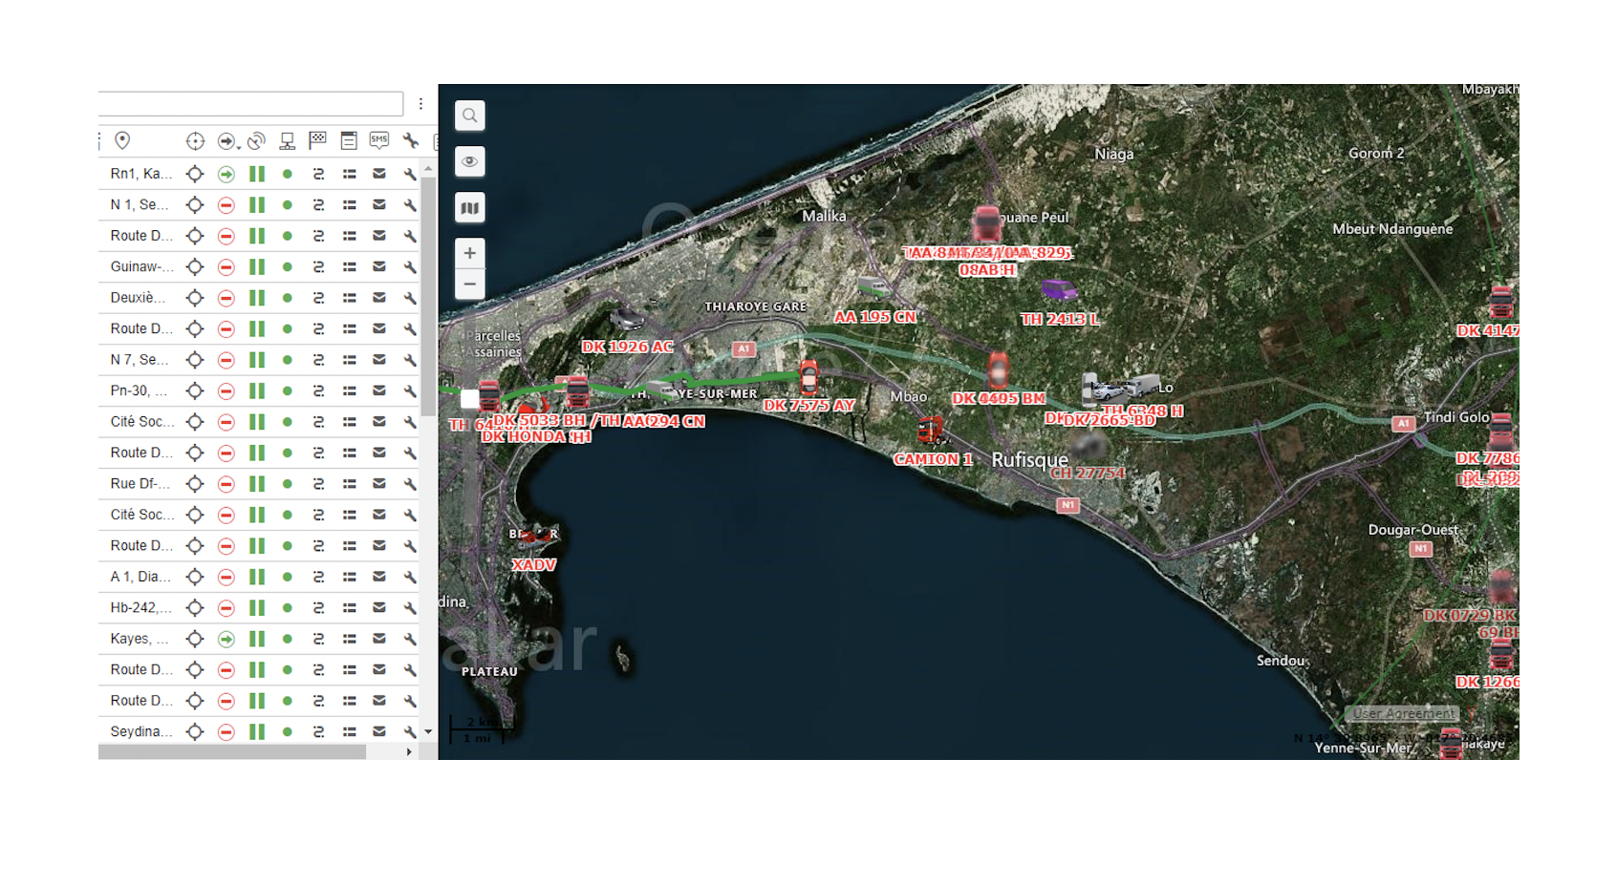Open the map layers selector
The height and width of the screenshot is (886, 1617).
[x=469, y=208]
